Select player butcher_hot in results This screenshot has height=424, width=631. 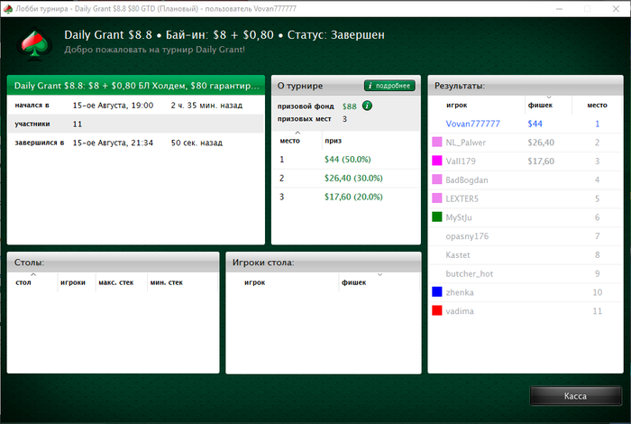[469, 274]
